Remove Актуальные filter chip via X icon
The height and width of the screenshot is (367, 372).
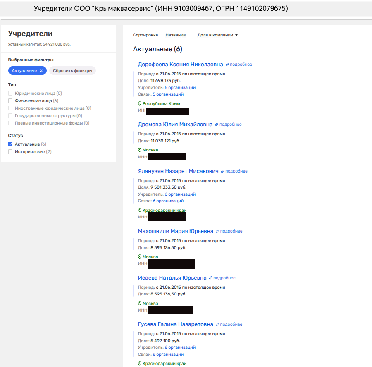[41, 71]
